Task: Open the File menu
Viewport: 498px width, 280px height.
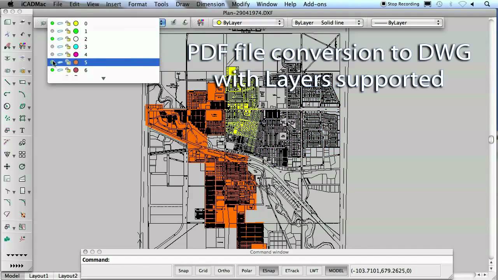Action: click(x=58, y=4)
